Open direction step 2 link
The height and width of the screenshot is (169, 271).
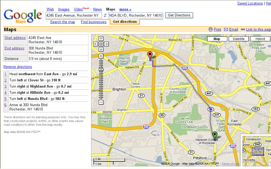(6, 80)
